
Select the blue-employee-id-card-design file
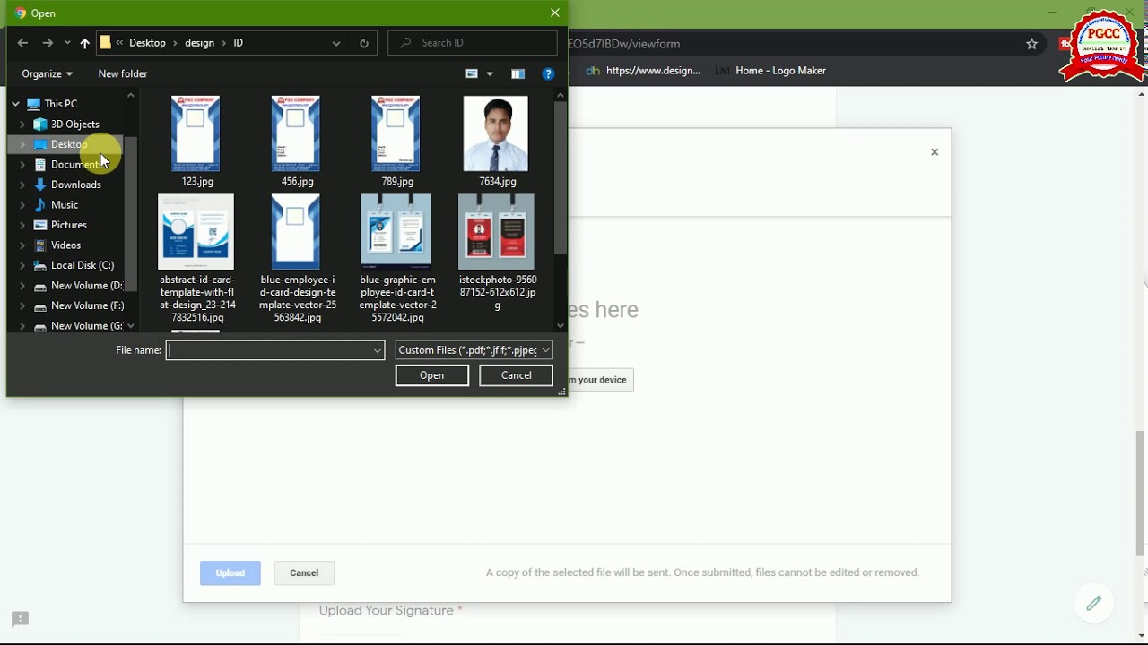click(x=297, y=258)
